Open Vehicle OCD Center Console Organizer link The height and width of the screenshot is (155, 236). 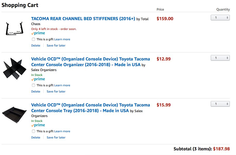pos(90,62)
